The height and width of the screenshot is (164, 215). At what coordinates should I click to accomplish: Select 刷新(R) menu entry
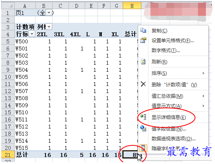[159, 62]
